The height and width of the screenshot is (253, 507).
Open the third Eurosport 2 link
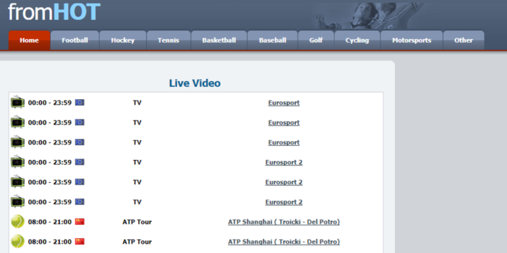click(284, 202)
